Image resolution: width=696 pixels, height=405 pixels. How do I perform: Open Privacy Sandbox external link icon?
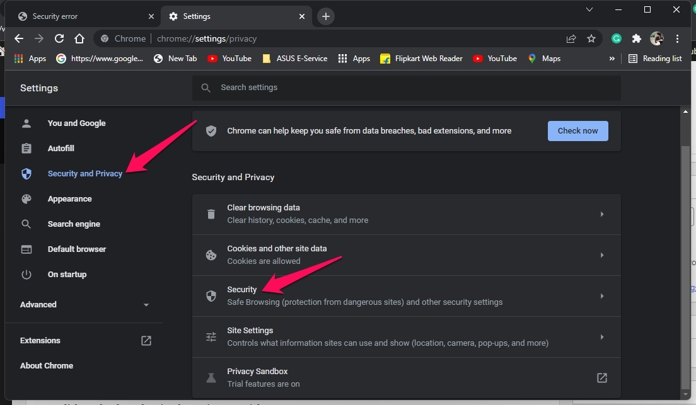click(601, 378)
